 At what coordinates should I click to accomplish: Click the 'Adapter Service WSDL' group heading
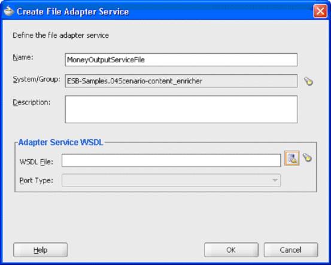61,142
